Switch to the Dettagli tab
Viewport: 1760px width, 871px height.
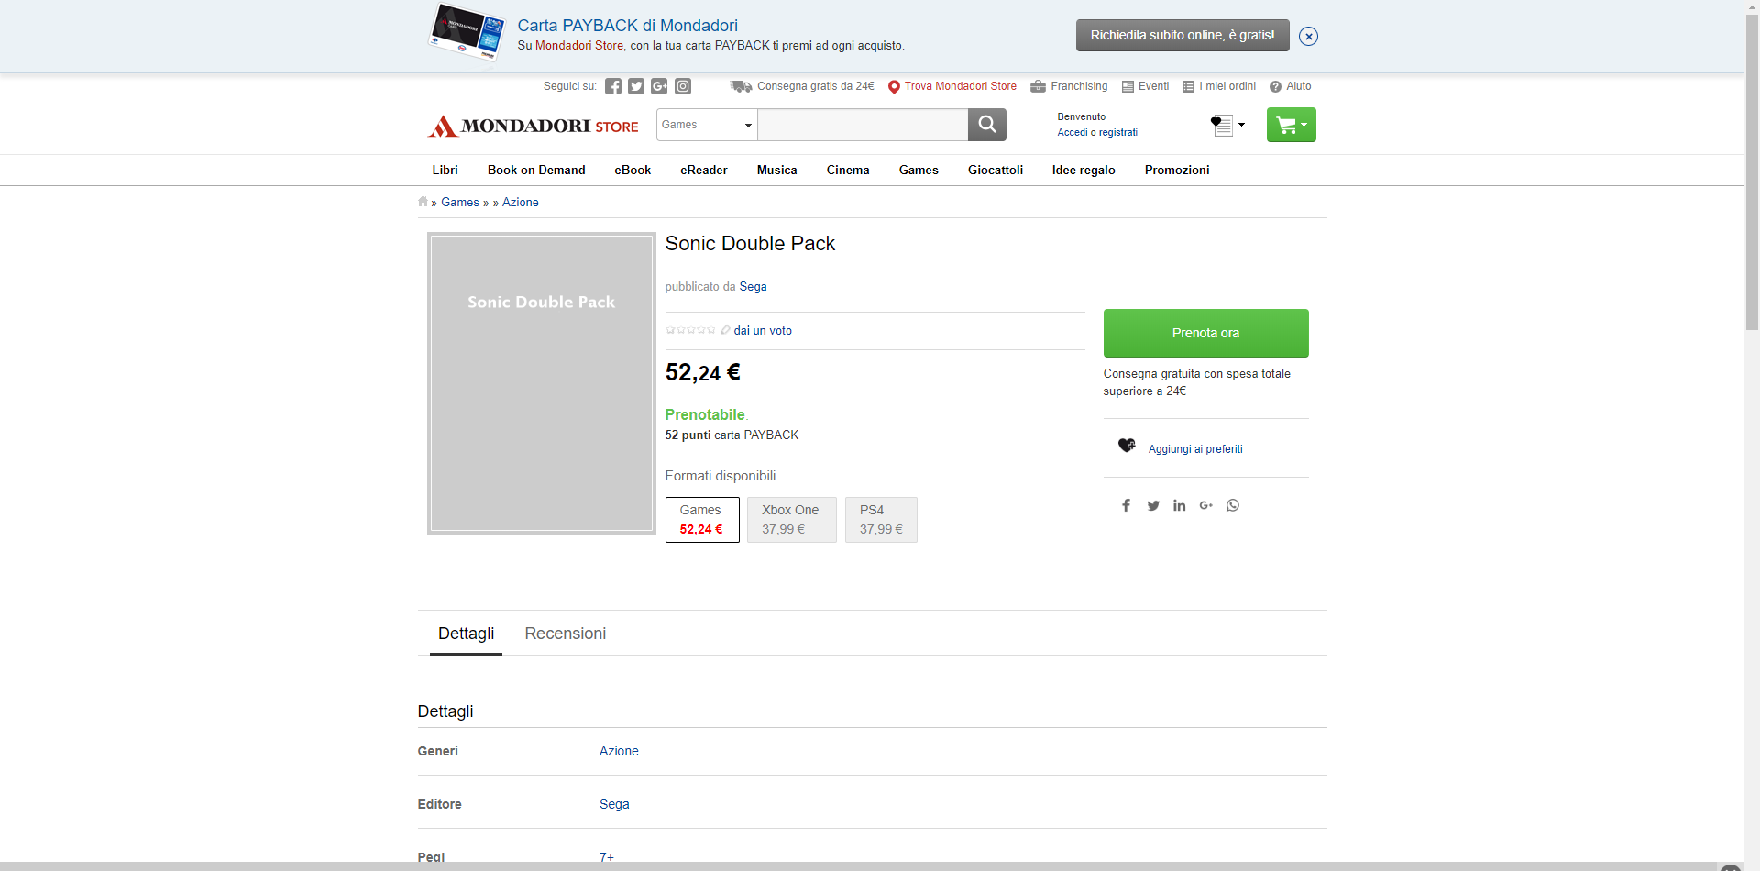click(x=466, y=634)
